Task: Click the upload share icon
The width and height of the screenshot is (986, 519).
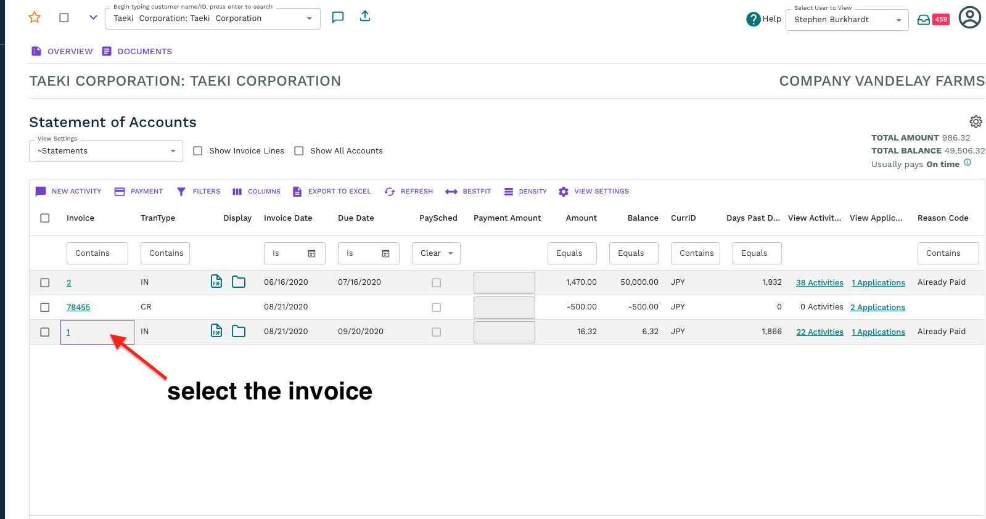Action: (365, 17)
